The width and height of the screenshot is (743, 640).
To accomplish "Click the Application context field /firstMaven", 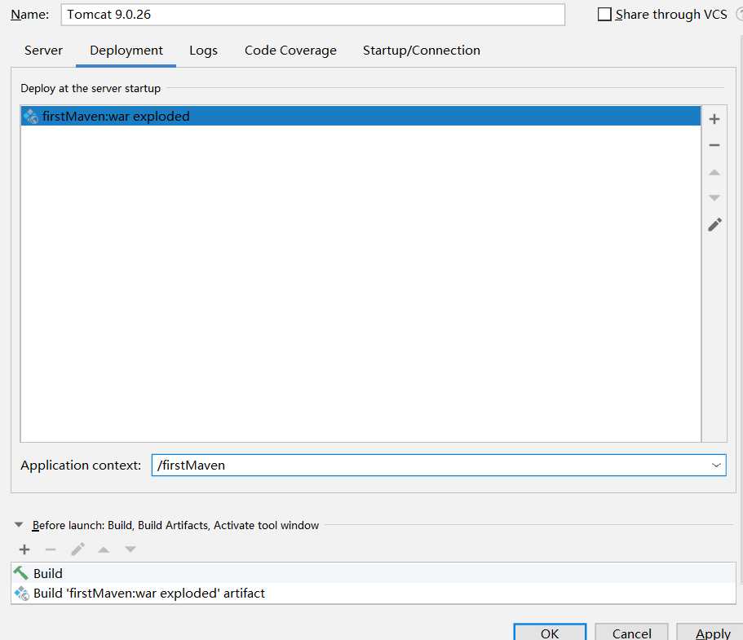I will pyautogui.click(x=439, y=466).
